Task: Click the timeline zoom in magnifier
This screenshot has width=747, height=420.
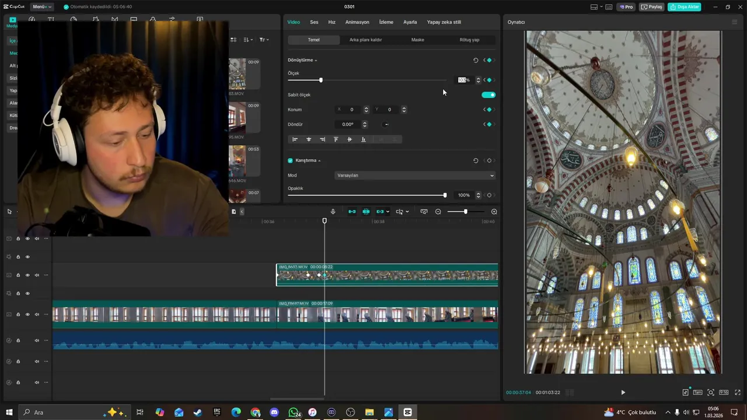Action: pyautogui.click(x=494, y=212)
